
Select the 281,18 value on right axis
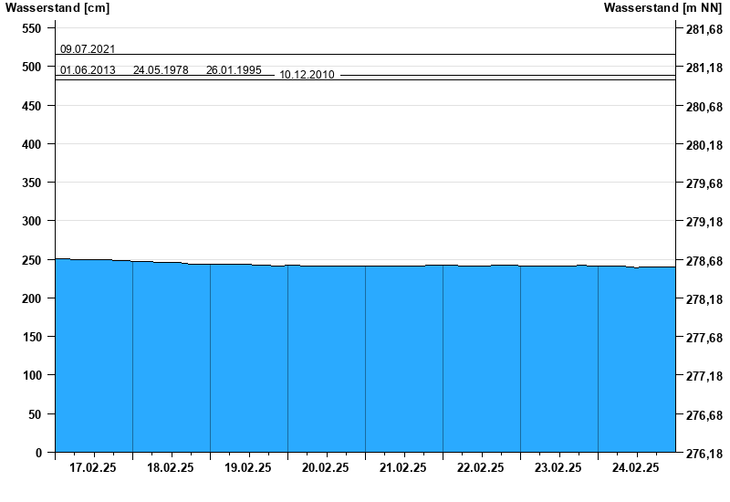[703, 68]
